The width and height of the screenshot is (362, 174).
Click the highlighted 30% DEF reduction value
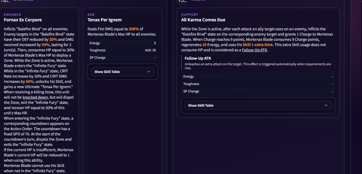click(x=53, y=40)
